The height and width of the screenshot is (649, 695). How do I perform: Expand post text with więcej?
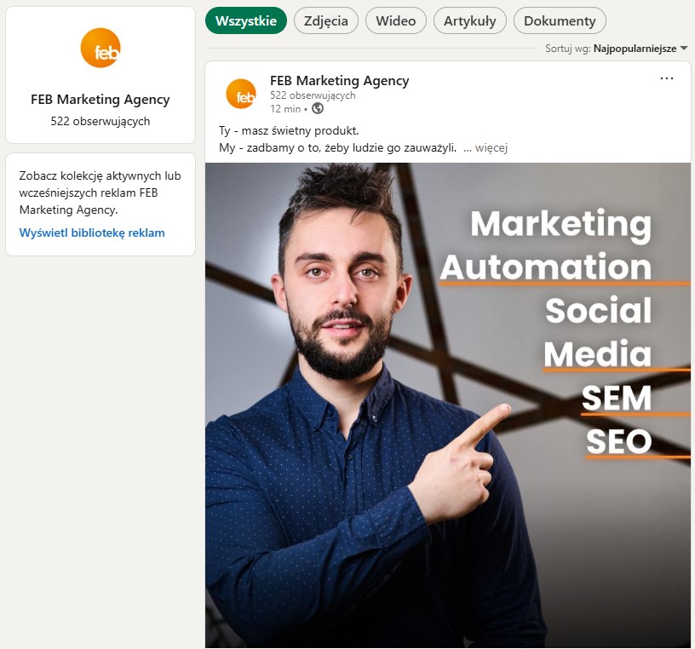tap(491, 147)
